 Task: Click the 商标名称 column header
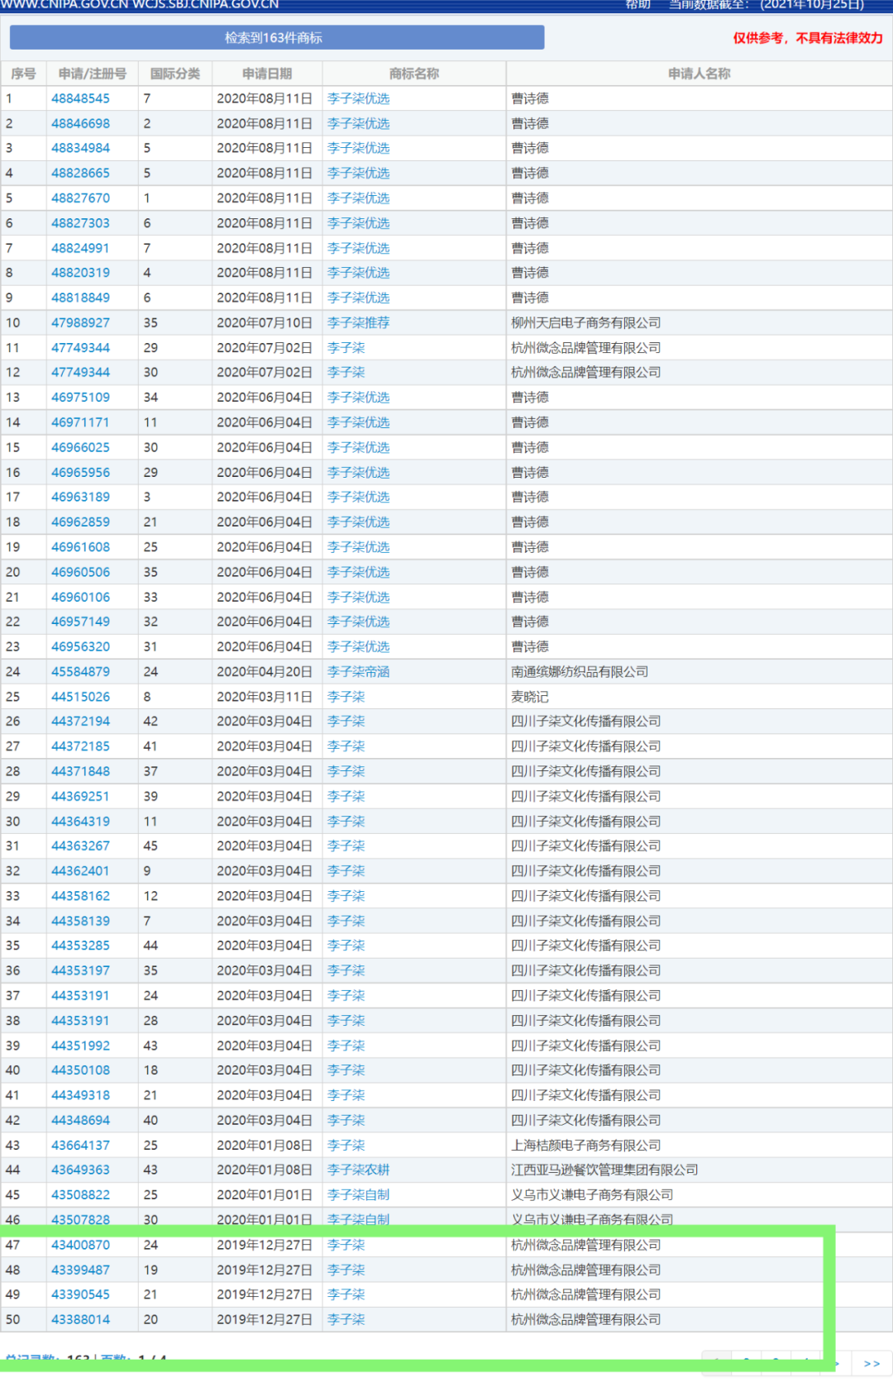pyautogui.click(x=414, y=74)
